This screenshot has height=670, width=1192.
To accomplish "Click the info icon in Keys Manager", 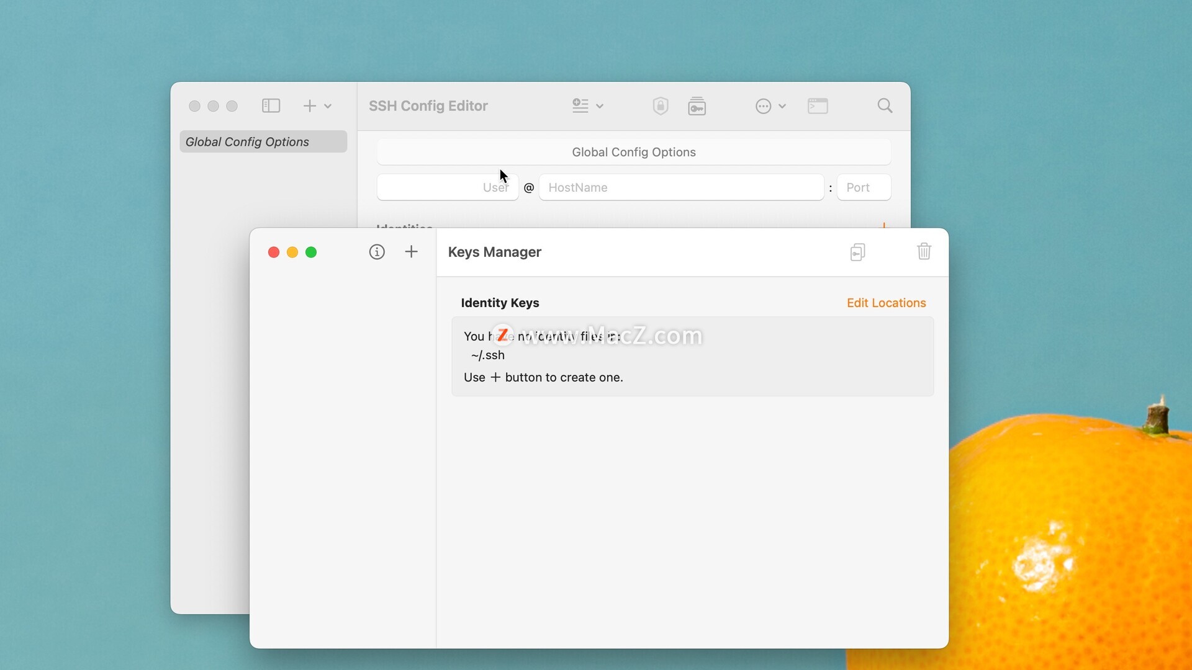I will 377,252.
